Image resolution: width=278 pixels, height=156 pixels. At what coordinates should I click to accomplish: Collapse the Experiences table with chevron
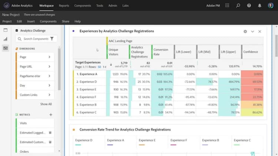click(252, 31)
